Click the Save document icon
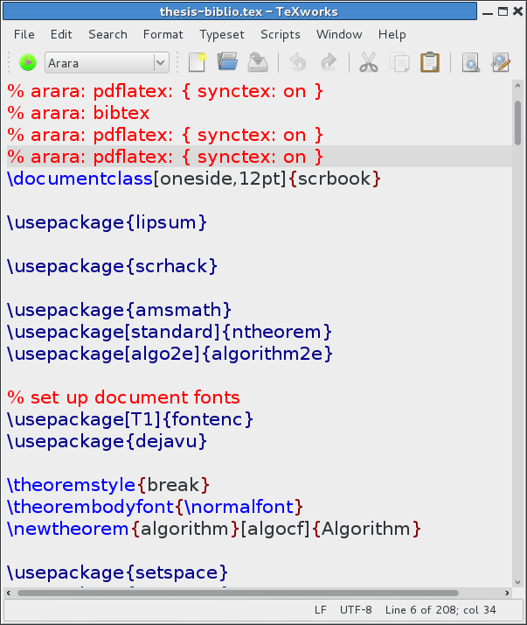527x625 pixels. click(x=257, y=62)
